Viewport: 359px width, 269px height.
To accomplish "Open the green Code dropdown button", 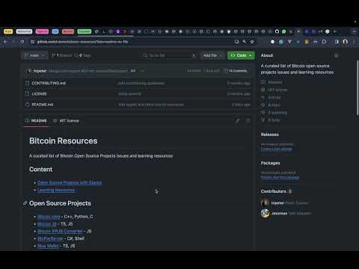I will click(x=241, y=55).
